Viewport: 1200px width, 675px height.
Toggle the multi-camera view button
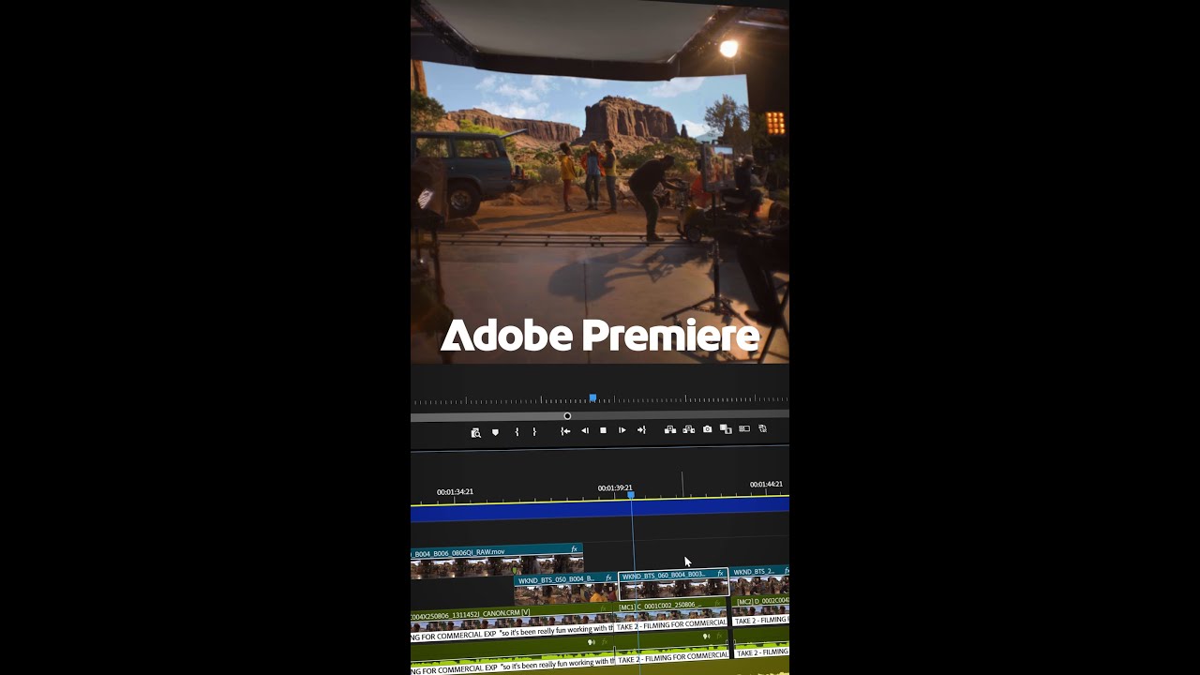click(744, 429)
